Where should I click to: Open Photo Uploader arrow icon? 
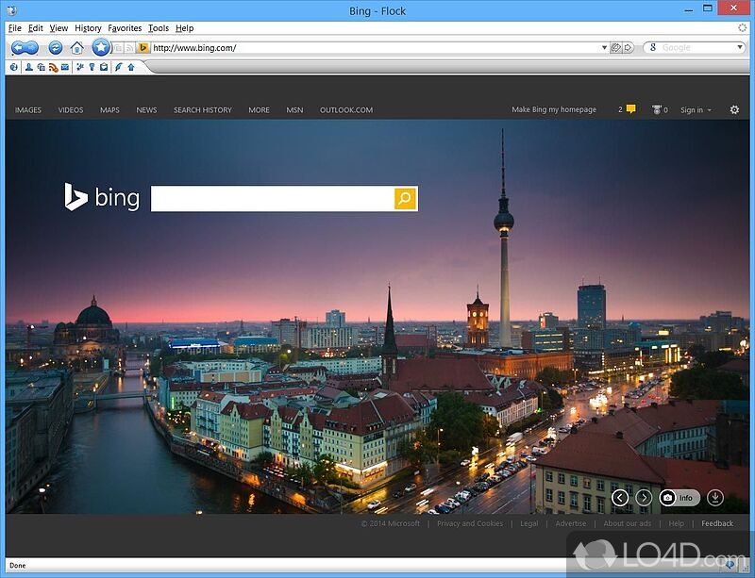(x=131, y=67)
